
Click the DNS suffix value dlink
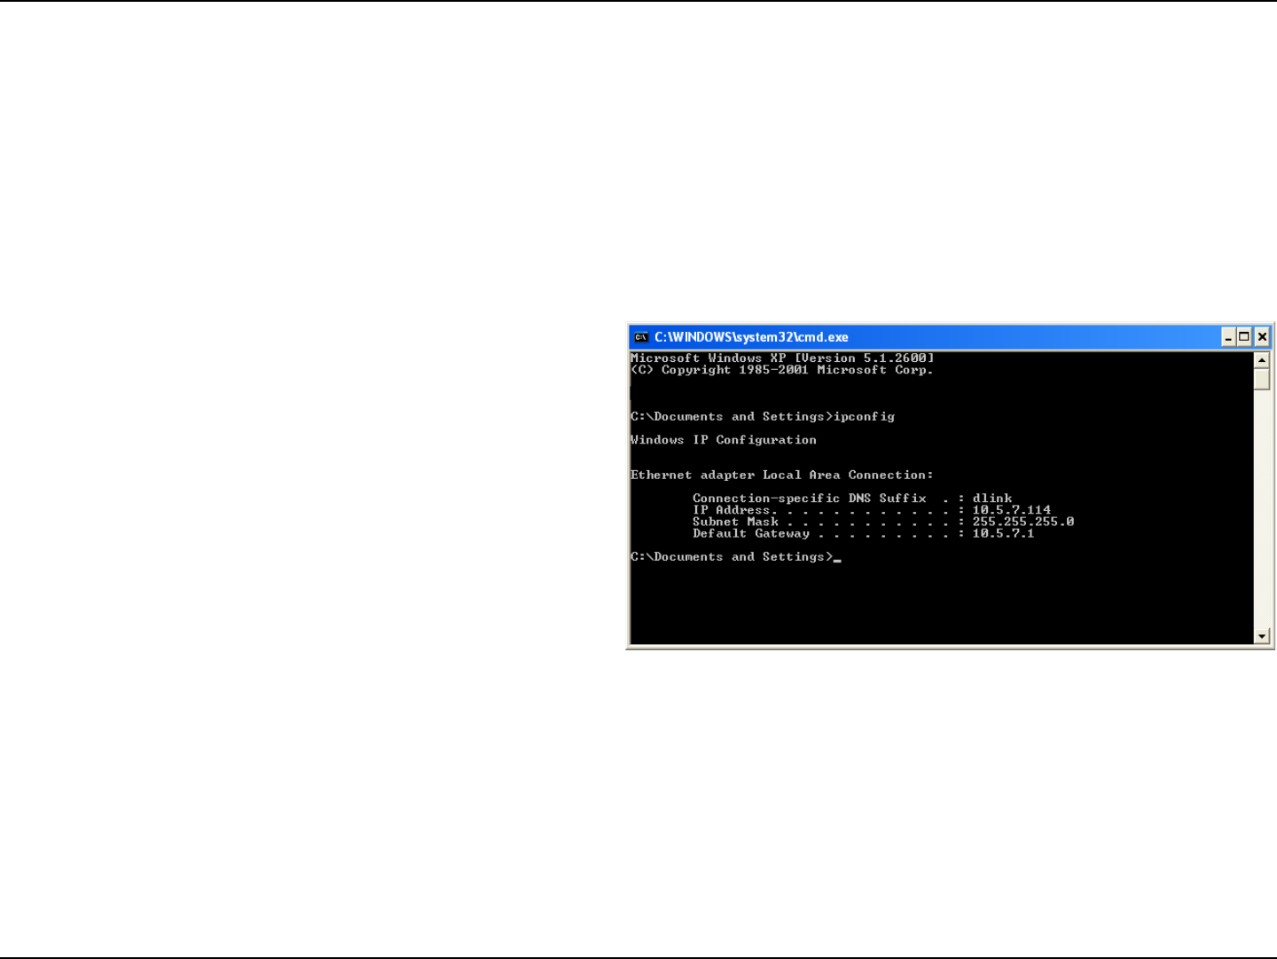pyautogui.click(x=991, y=499)
